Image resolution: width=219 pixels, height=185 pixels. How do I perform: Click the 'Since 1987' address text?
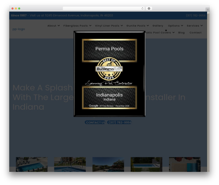pyautogui.click(x=62, y=15)
